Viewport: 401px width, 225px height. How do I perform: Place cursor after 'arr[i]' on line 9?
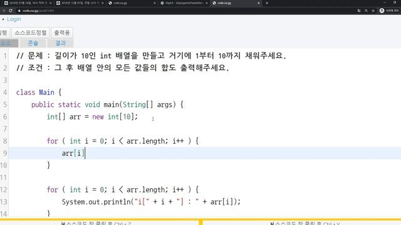(85, 153)
